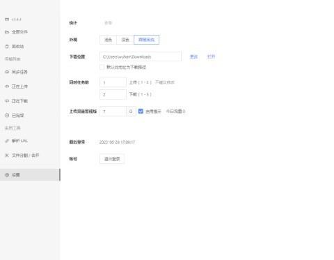Screen dimensions: 334x260
Task: Tick the default download path checkbox
Action: [102, 67]
